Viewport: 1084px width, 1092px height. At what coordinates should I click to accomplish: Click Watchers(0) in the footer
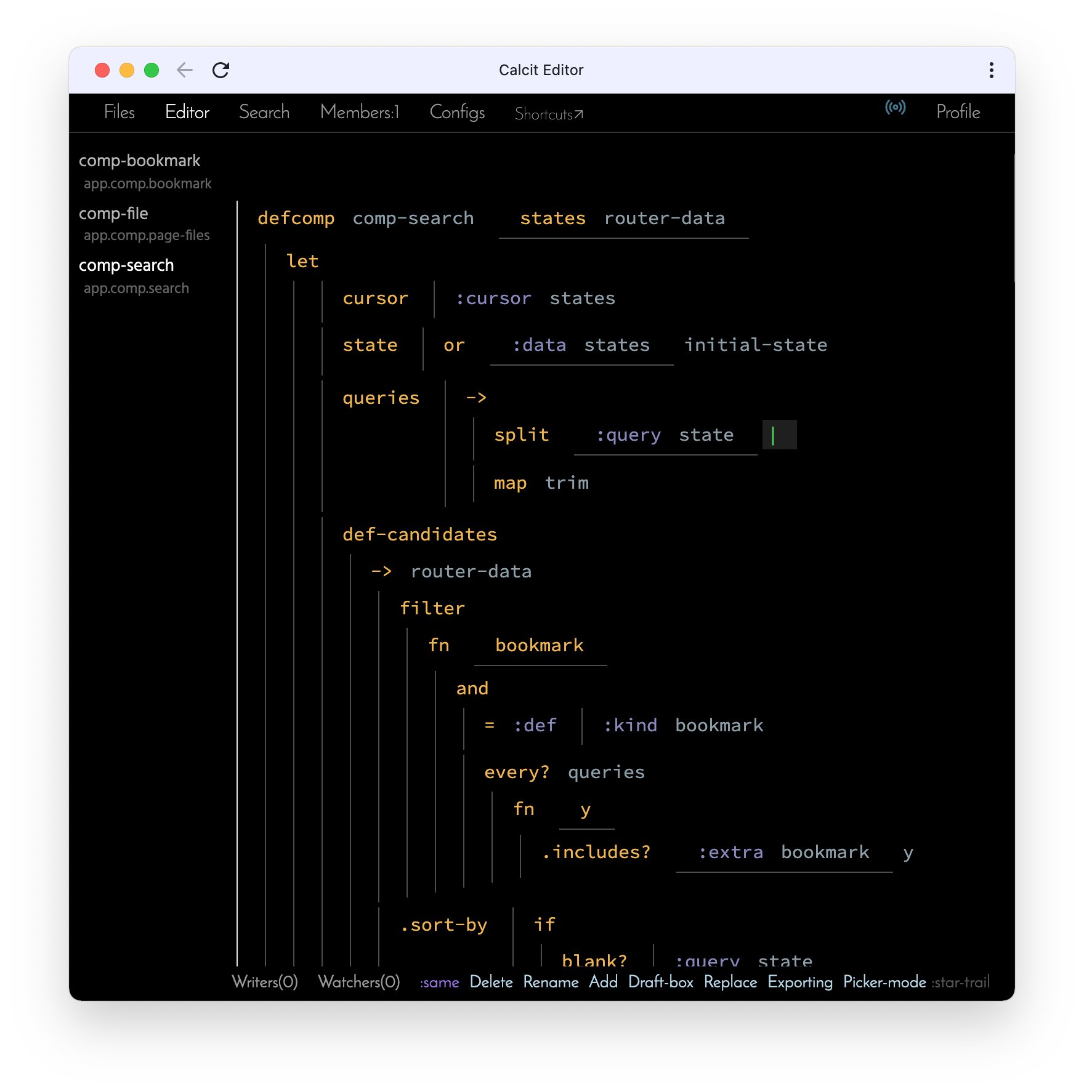click(x=359, y=982)
